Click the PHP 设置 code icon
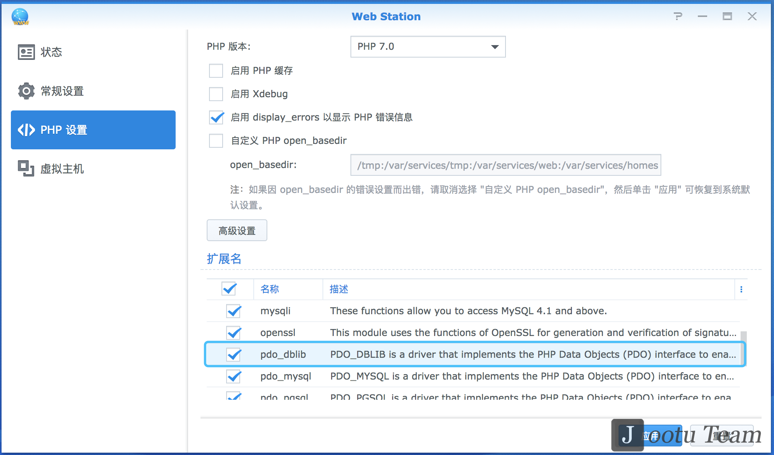Image resolution: width=774 pixels, height=455 pixels. click(x=26, y=130)
